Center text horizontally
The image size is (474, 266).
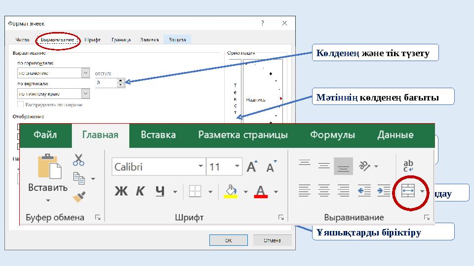tap(324, 191)
